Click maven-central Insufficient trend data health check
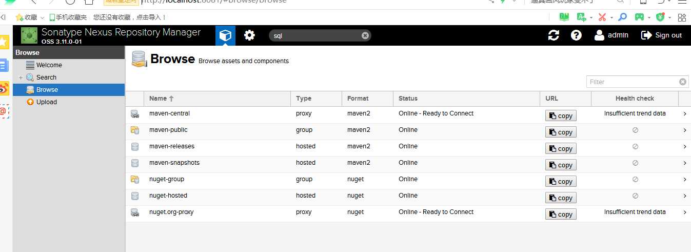This screenshot has width=691, height=252. tap(635, 113)
